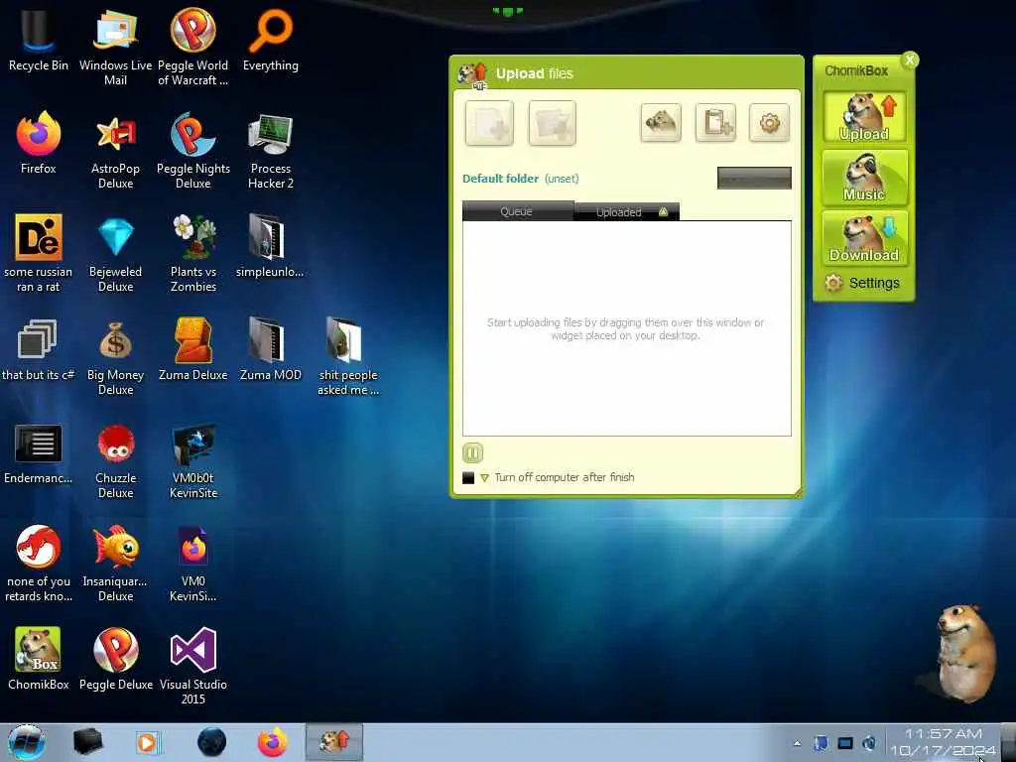Select the simpleunlo... folder icon
This screenshot has width=1016, height=762.
point(270,247)
